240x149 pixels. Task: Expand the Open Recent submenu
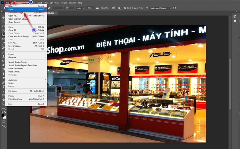[26, 22]
